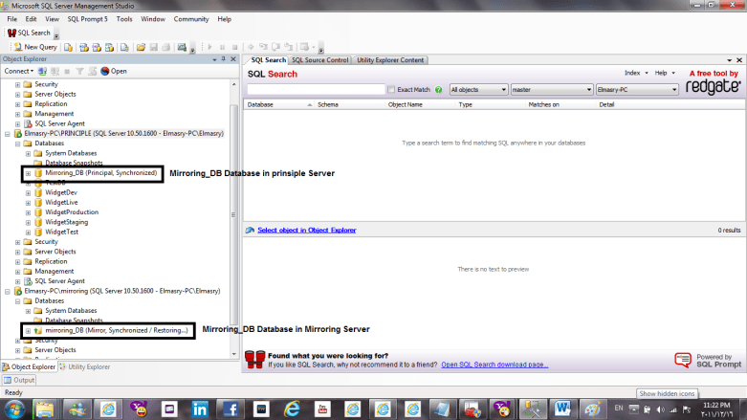Screen dimensions: 747x420
Task: Click the Mirroring_DB principal database icon
Action: [39, 174]
